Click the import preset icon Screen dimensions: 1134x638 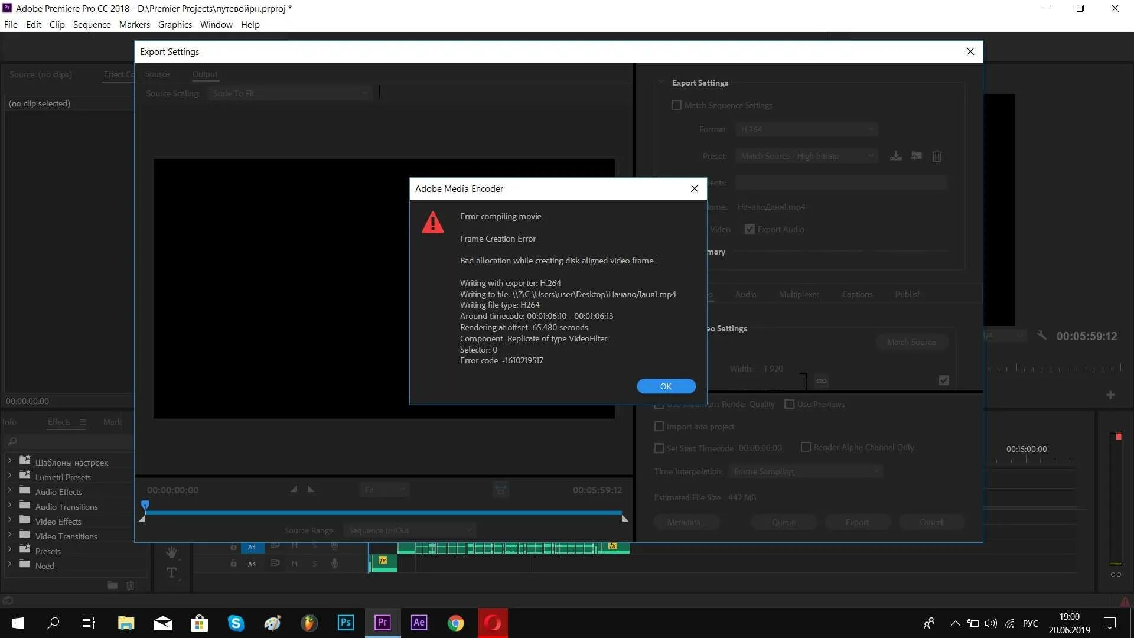[x=916, y=156]
